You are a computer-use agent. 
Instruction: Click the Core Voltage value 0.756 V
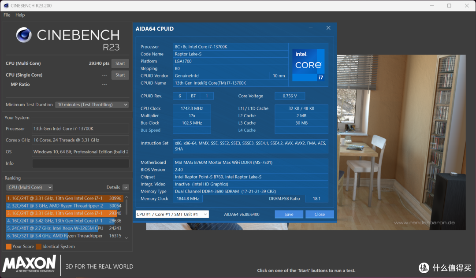tap(290, 96)
